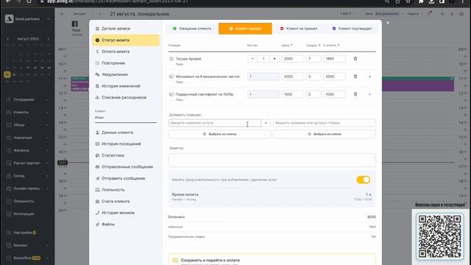This screenshot has height=265, width=471.
Task: Close the visit dialog with X
Action: point(388,23)
